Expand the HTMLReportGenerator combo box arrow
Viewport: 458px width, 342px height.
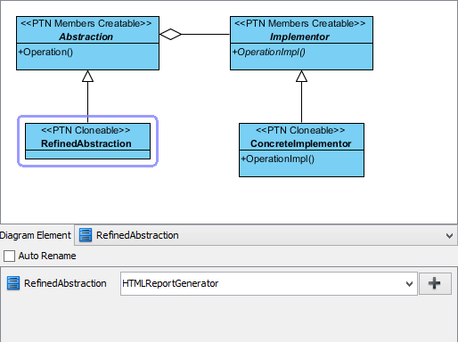coord(409,284)
